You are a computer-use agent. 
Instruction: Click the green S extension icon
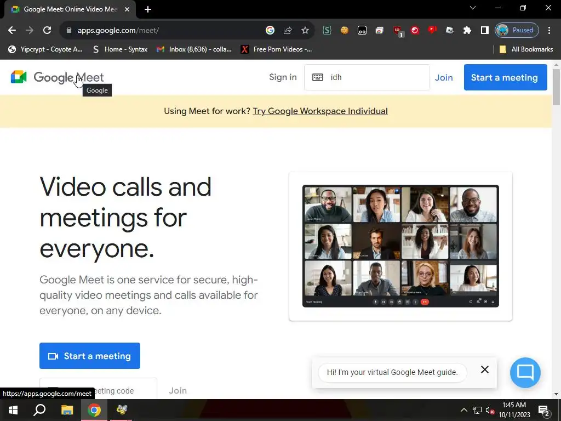[327, 30]
